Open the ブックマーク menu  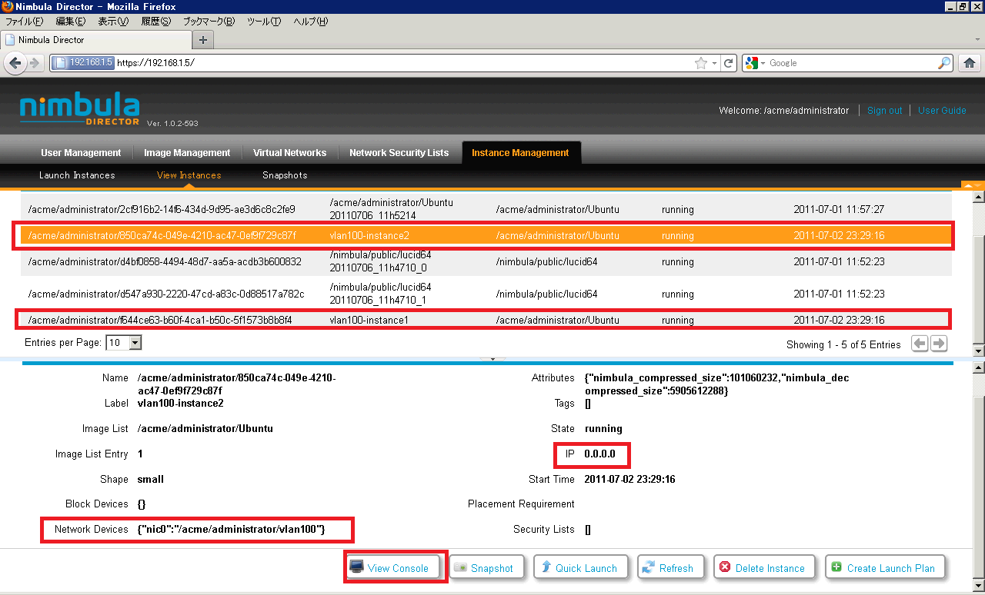[x=209, y=22]
